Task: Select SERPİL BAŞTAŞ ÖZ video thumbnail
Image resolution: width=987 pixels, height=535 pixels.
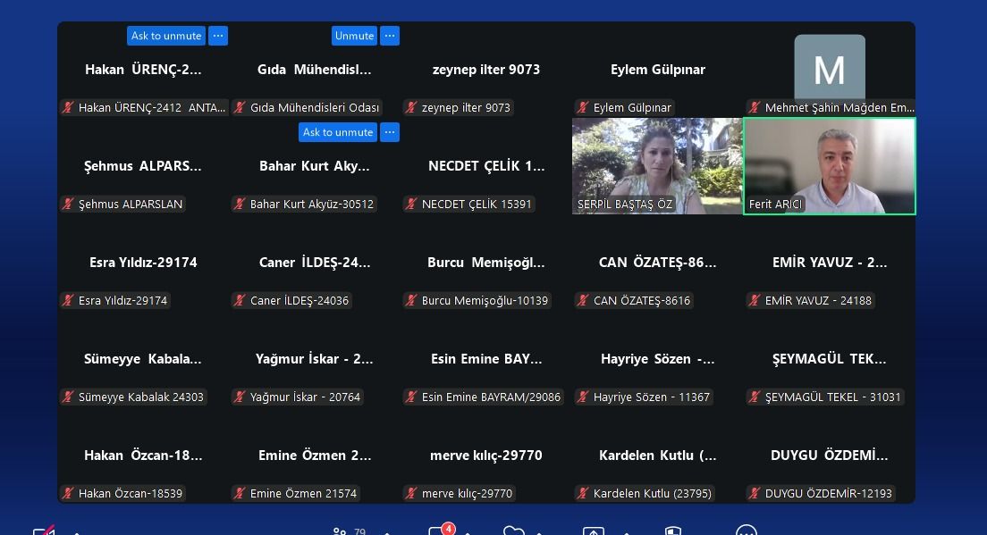Action: pyautogui.click(x=657, y=166)
